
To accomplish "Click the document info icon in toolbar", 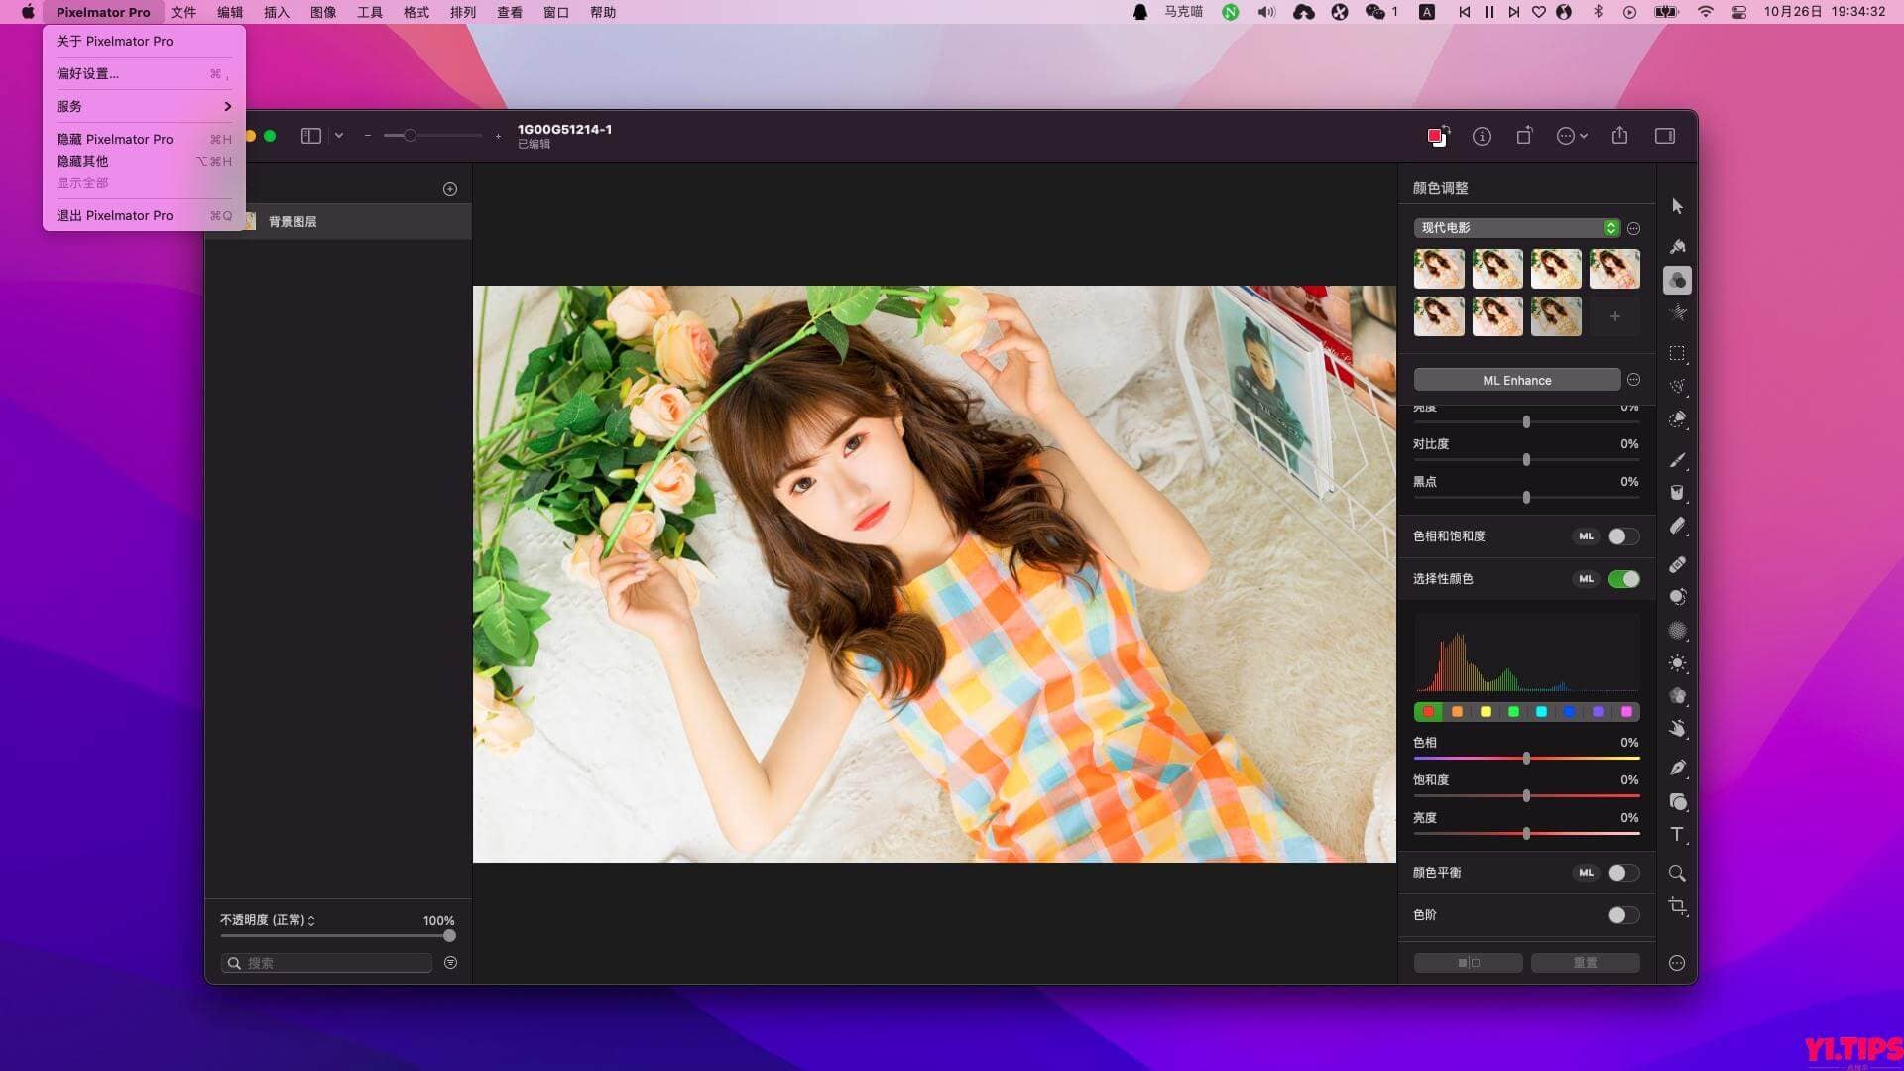I will click(1483, 136).
